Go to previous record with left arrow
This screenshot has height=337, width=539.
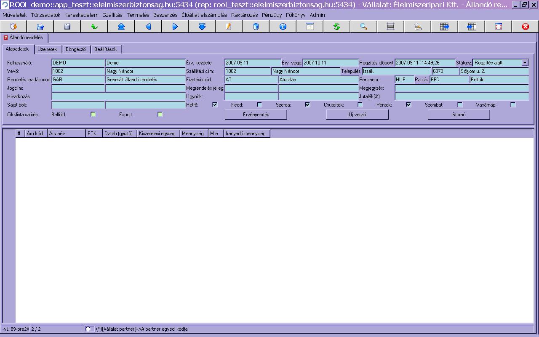(148, 27)
